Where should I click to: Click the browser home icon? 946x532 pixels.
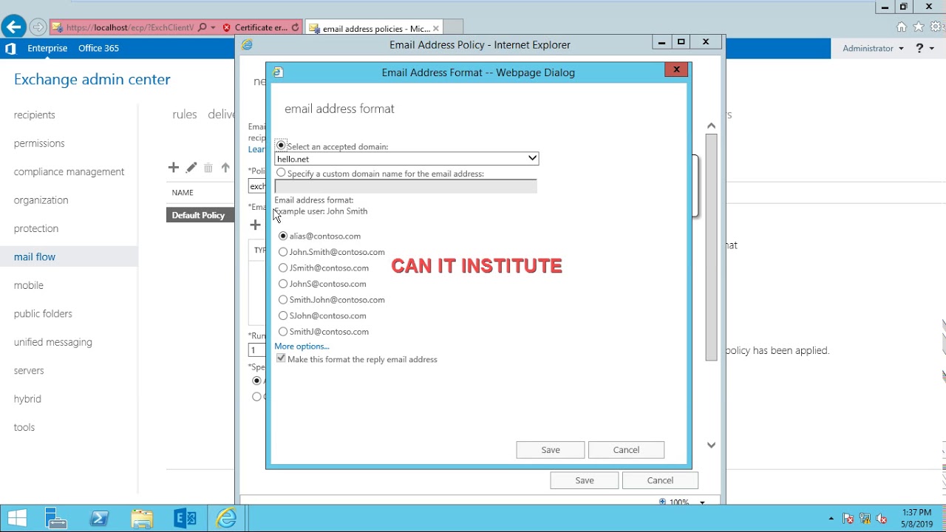click(902, 27)
